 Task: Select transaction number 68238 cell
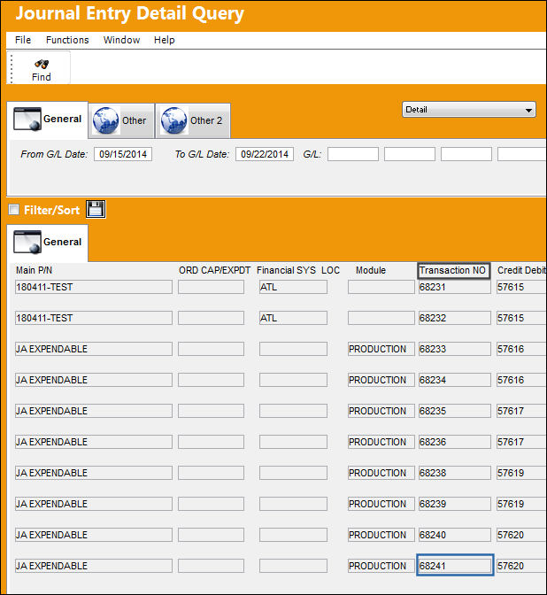click(x=454, y=473)
